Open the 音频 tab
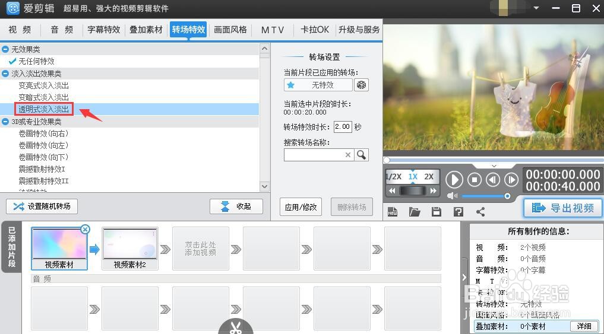Screen dimensions: 604x334 [62, 30]
